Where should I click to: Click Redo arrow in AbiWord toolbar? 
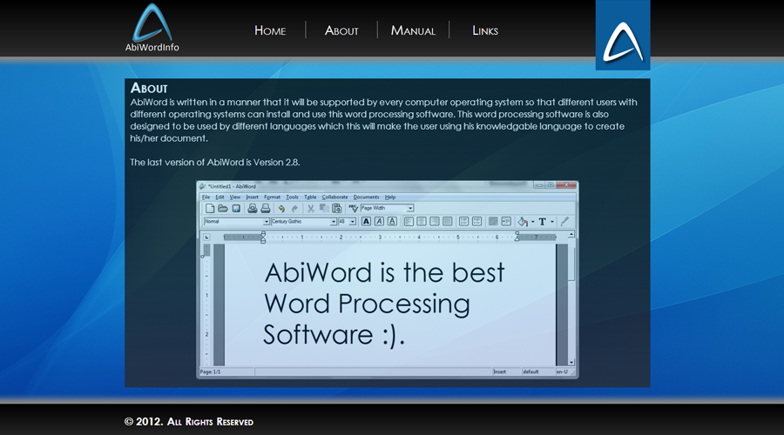tap(294, 209)
